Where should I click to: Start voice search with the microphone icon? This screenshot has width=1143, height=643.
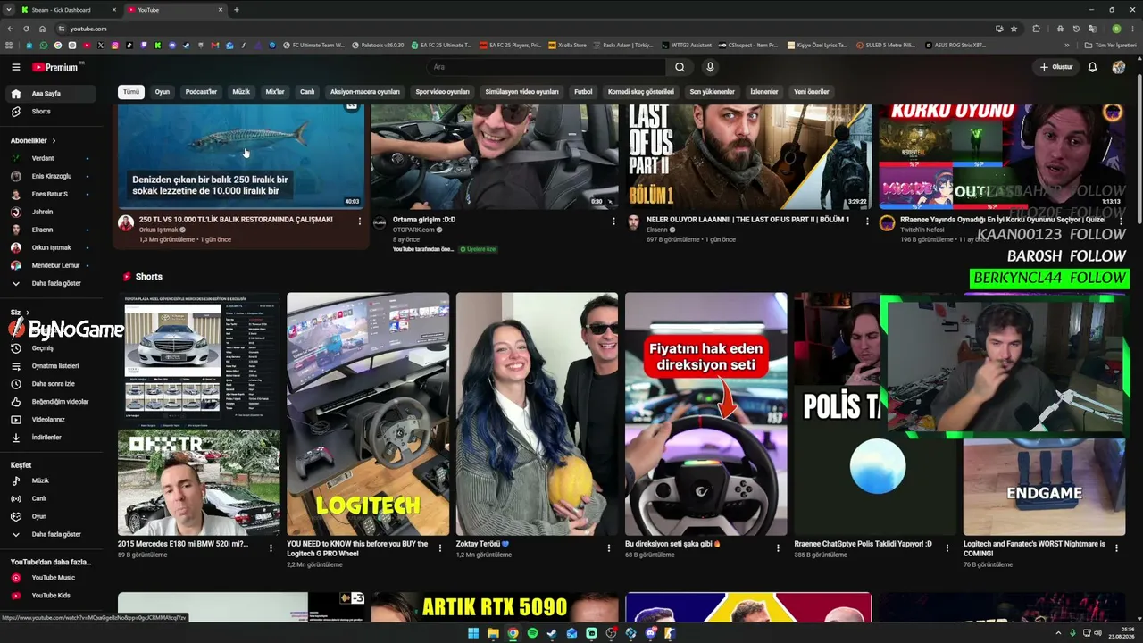[710, 67]
